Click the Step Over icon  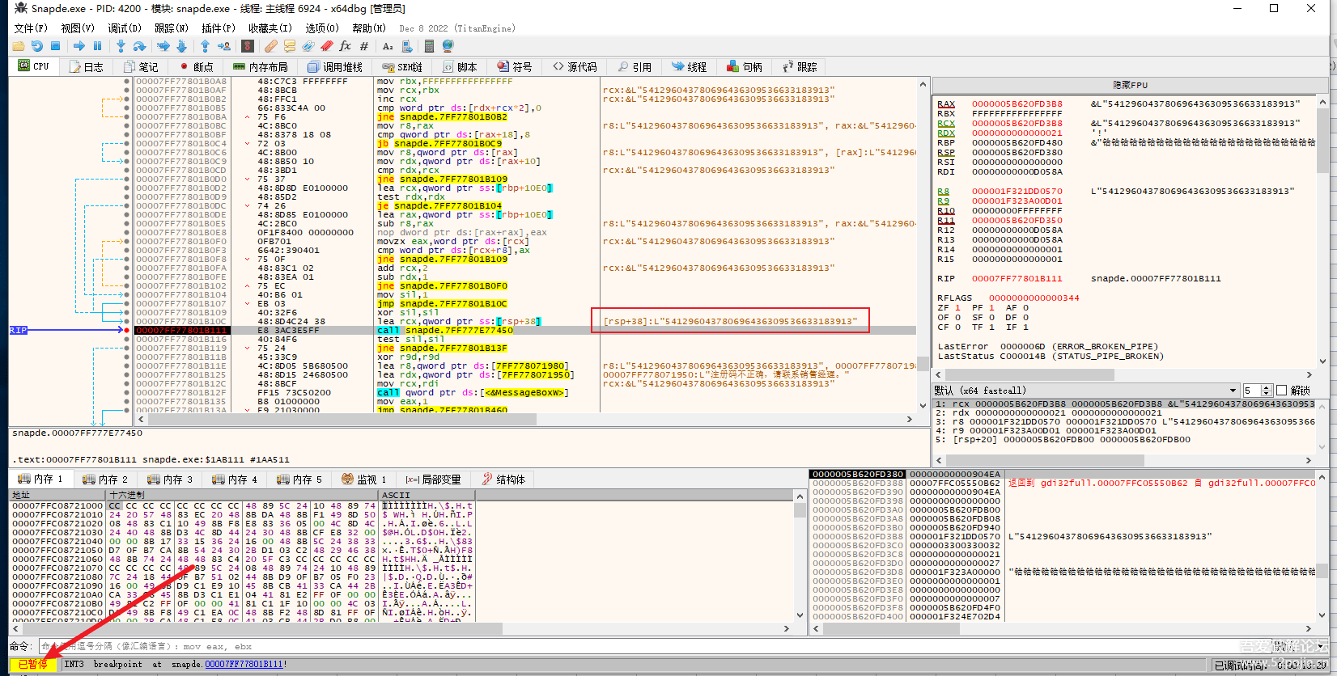[x=139, y=46]
